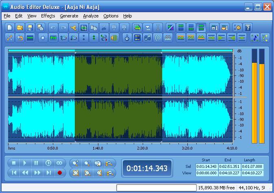Image resolution: width=274 pixels, height=193 pixels.
Task: Click the chorus group-of-people icon
Action: (x=168, y=38)
